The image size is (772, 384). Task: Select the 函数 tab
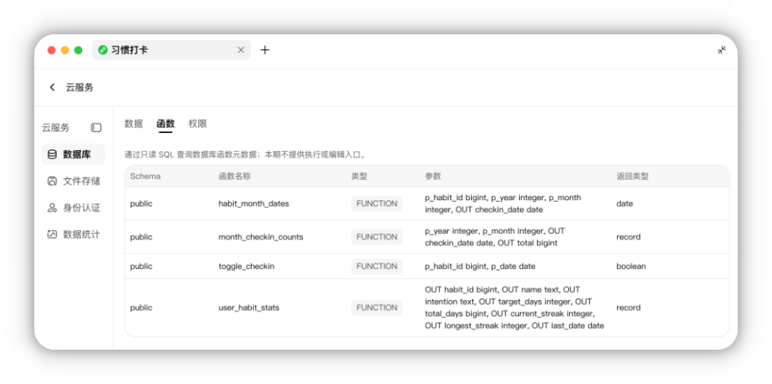click(x=165, y=124)
